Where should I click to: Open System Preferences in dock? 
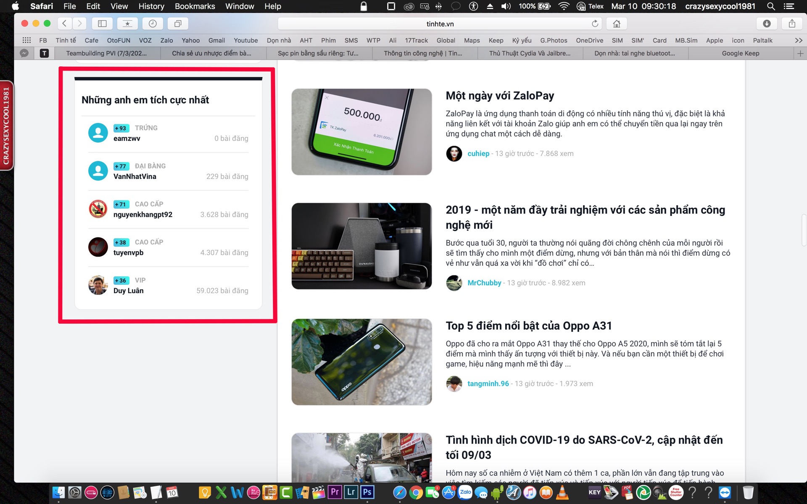tap(75, 492)
